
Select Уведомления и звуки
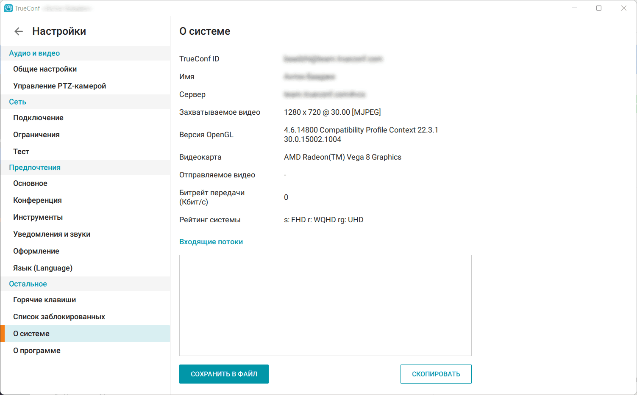point(85,234)
